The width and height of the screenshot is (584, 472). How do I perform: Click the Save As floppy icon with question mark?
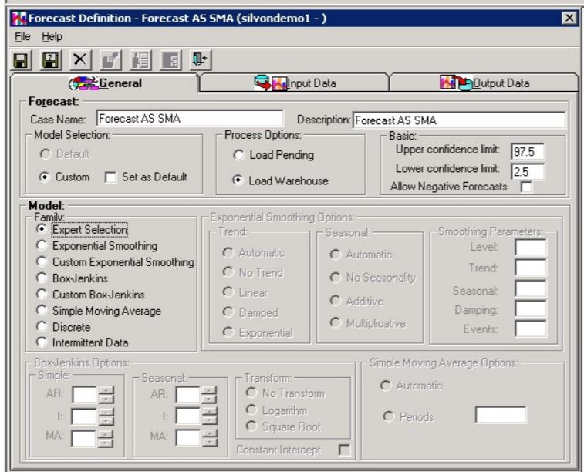pyautogui.click(x=51, y=60)
